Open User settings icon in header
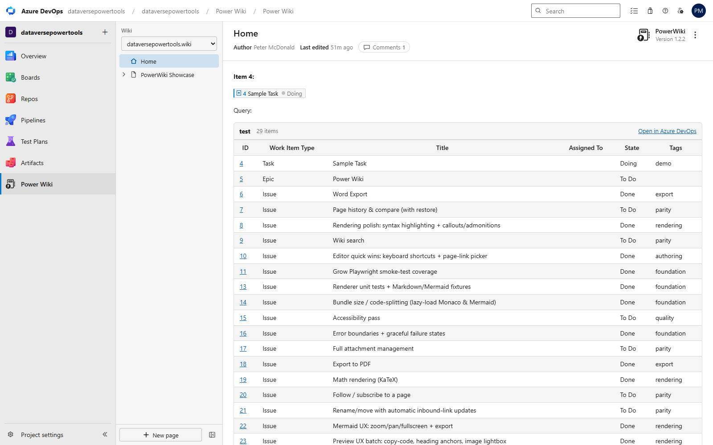The image size is (713, 445). [x=680, y=11]
